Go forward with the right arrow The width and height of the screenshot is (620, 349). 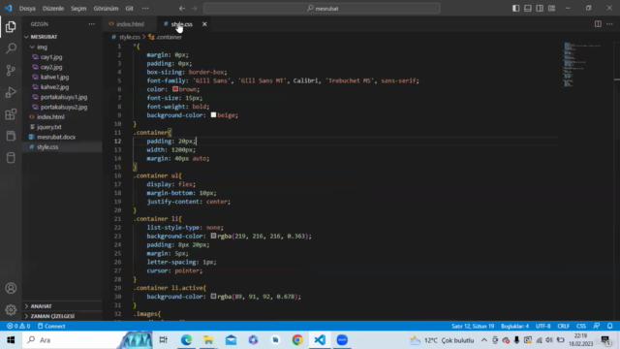[194, 9]
